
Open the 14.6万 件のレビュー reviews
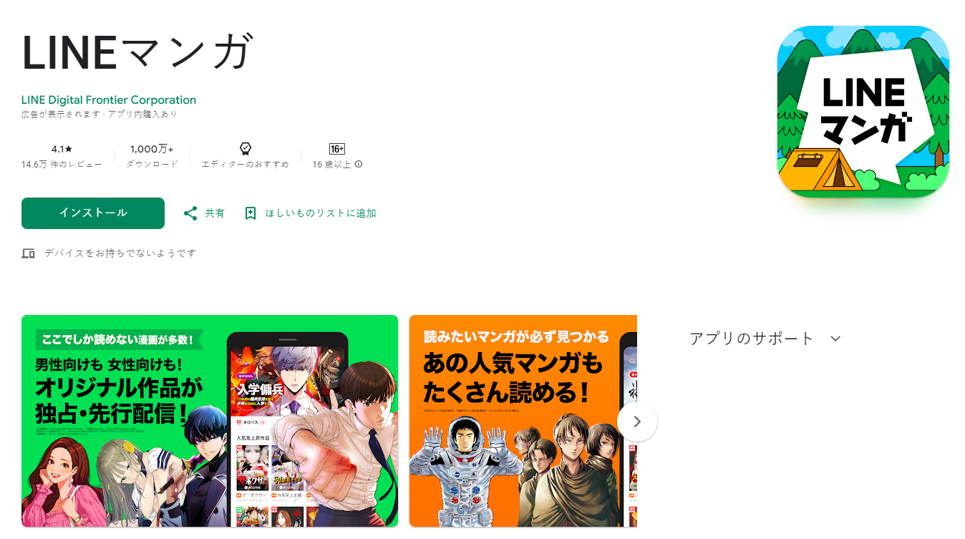click(x=62, y=164)
